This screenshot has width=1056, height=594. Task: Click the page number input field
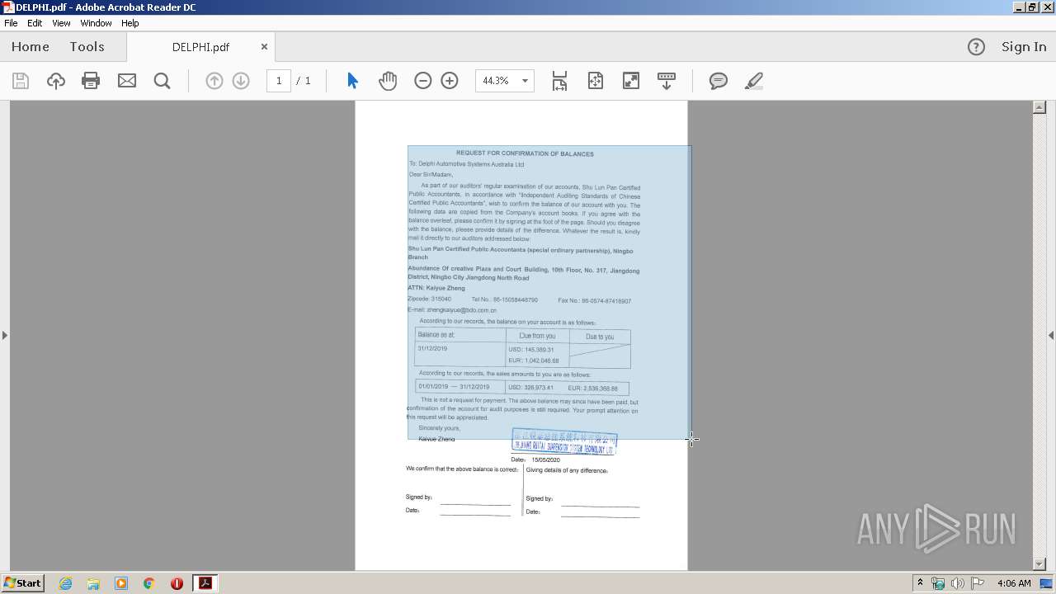tap(279, 81)
